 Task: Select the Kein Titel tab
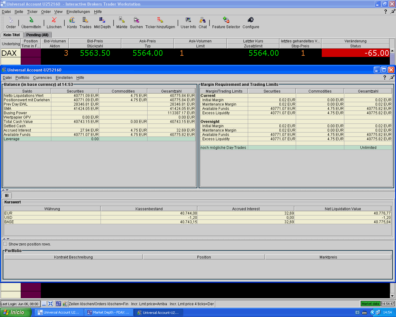pyautogui.click(x=11, y=35)
